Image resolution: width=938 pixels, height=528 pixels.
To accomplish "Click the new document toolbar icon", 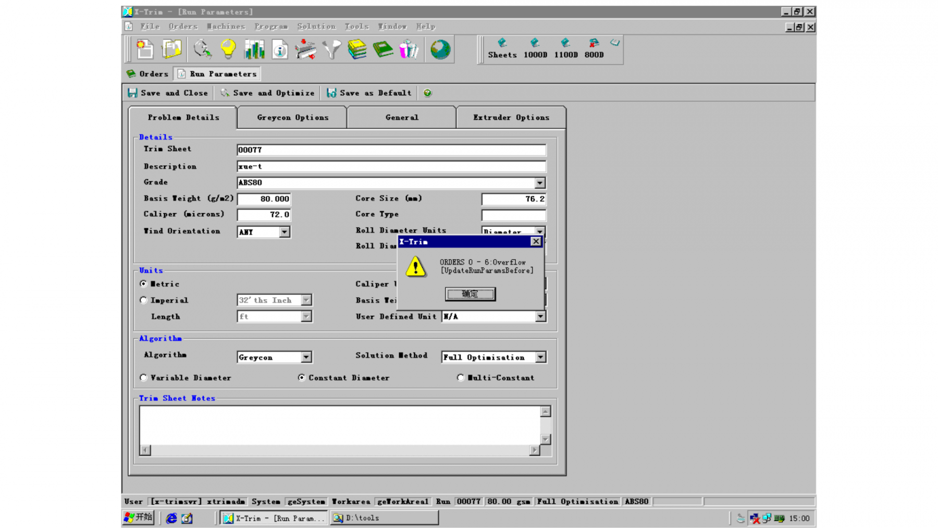I will tap(145, 50).
